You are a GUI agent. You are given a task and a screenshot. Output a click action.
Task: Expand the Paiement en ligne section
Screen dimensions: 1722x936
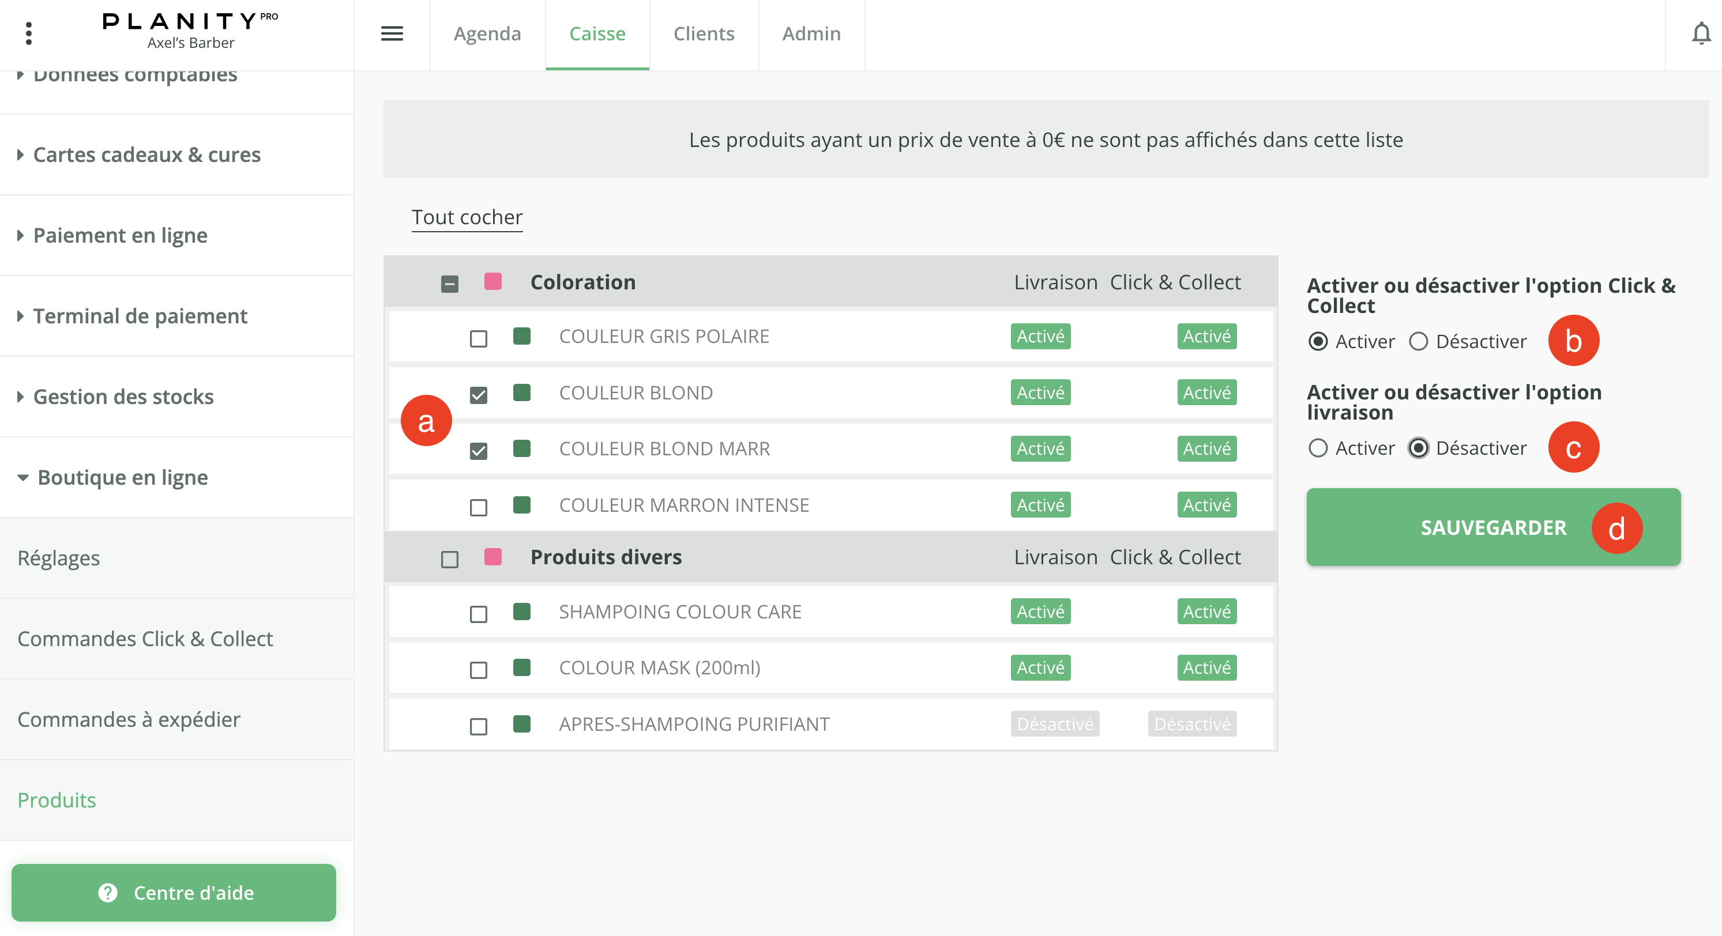coord(121,235)
